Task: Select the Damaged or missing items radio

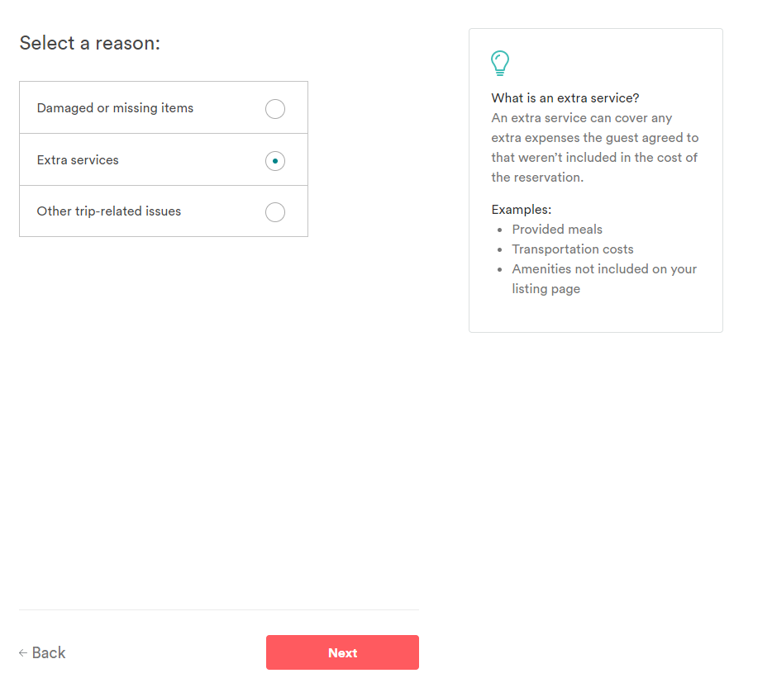Action: click(x=275, y=109)
